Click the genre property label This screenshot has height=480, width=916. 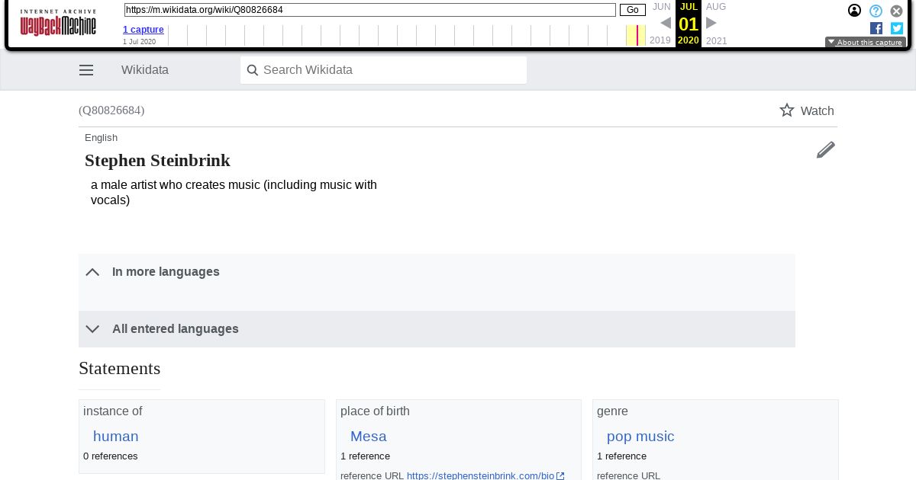point(612,411)
